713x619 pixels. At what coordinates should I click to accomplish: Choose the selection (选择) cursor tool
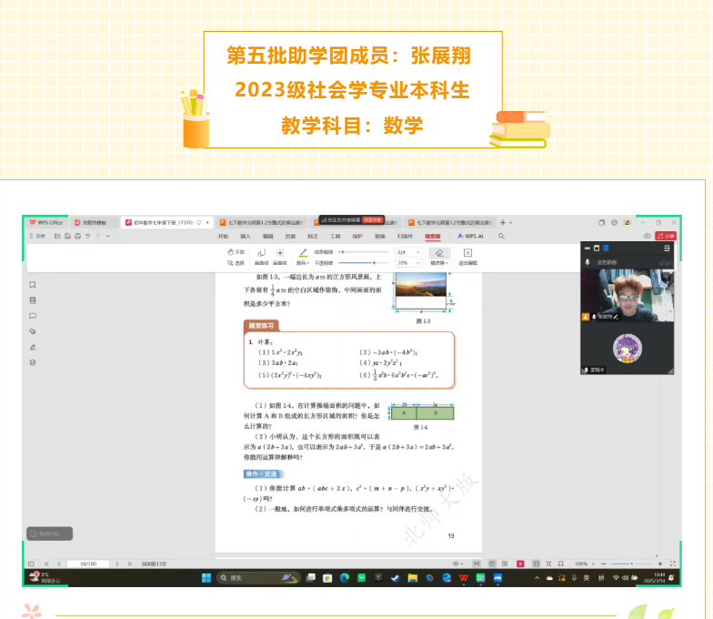tap(235, 262)
